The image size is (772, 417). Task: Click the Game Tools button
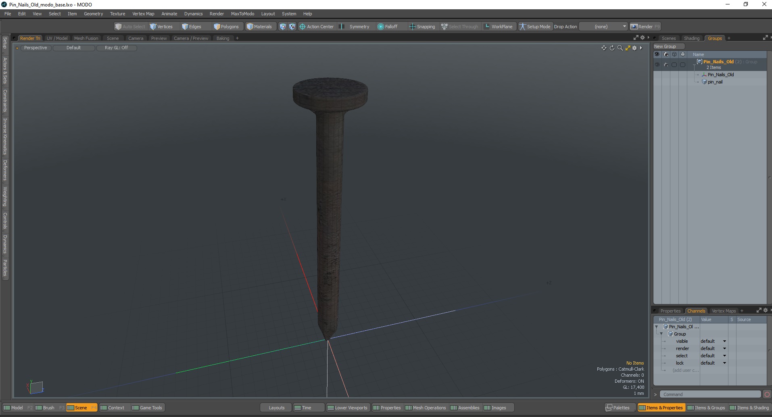147,408
